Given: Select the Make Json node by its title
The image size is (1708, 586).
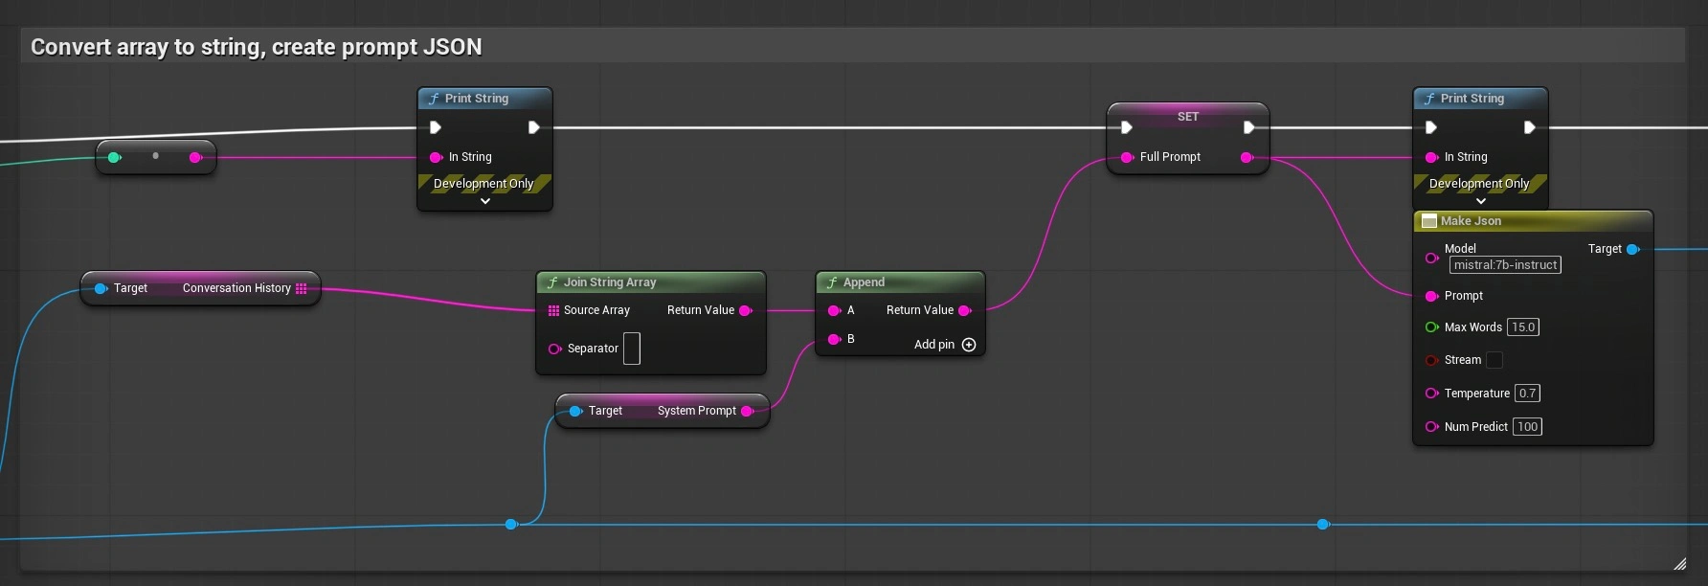Looking at the screenshot, I should 1472,221.
